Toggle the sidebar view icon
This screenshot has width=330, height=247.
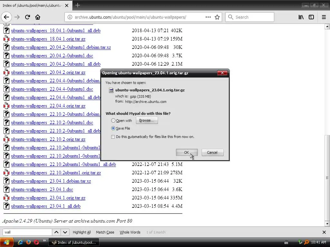click(x=311, y=17)
